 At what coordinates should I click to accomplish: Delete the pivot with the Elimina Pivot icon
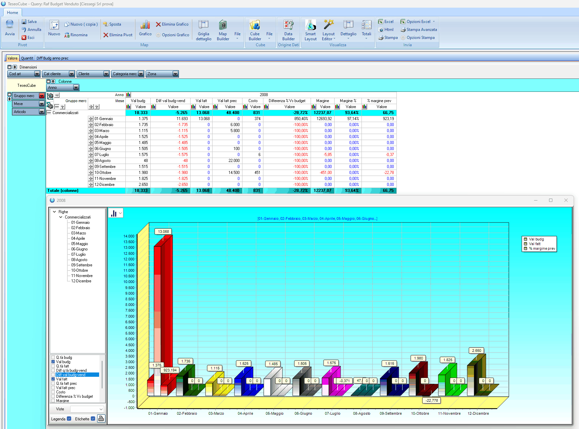click(106, 35)
